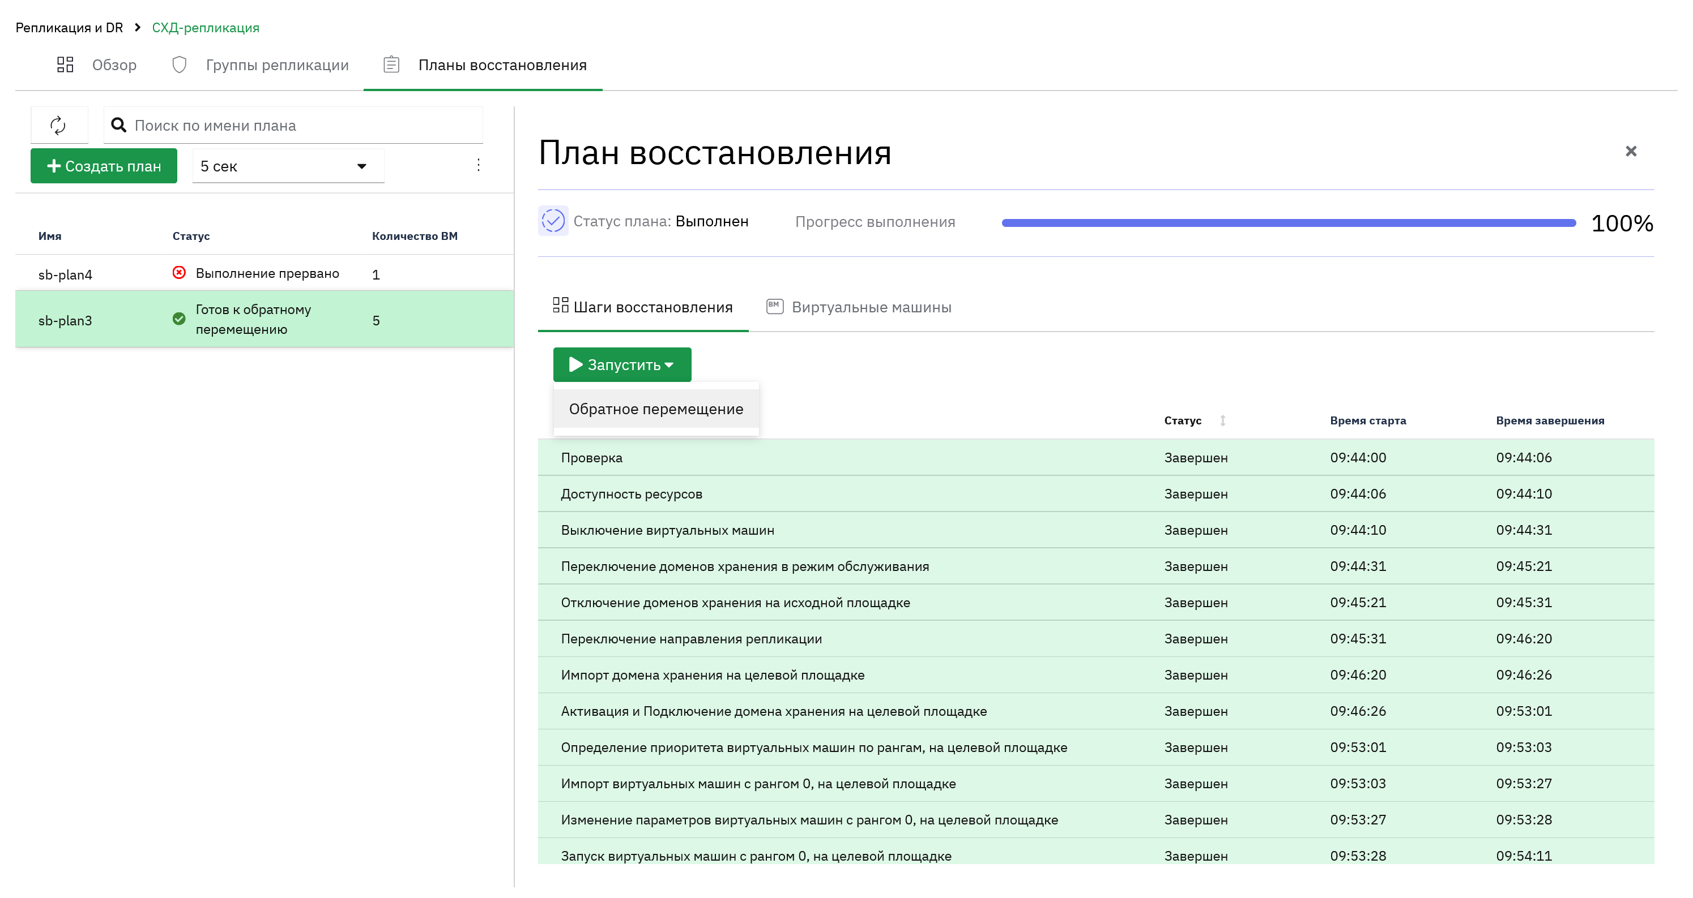Screen dimensions: 1693x898
Task: Click the Планы восстановления clipboard icon
Action: [391, 65]
